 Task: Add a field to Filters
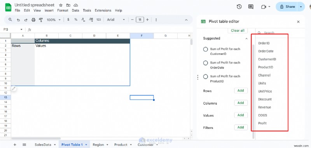click(x=241, y=127)
